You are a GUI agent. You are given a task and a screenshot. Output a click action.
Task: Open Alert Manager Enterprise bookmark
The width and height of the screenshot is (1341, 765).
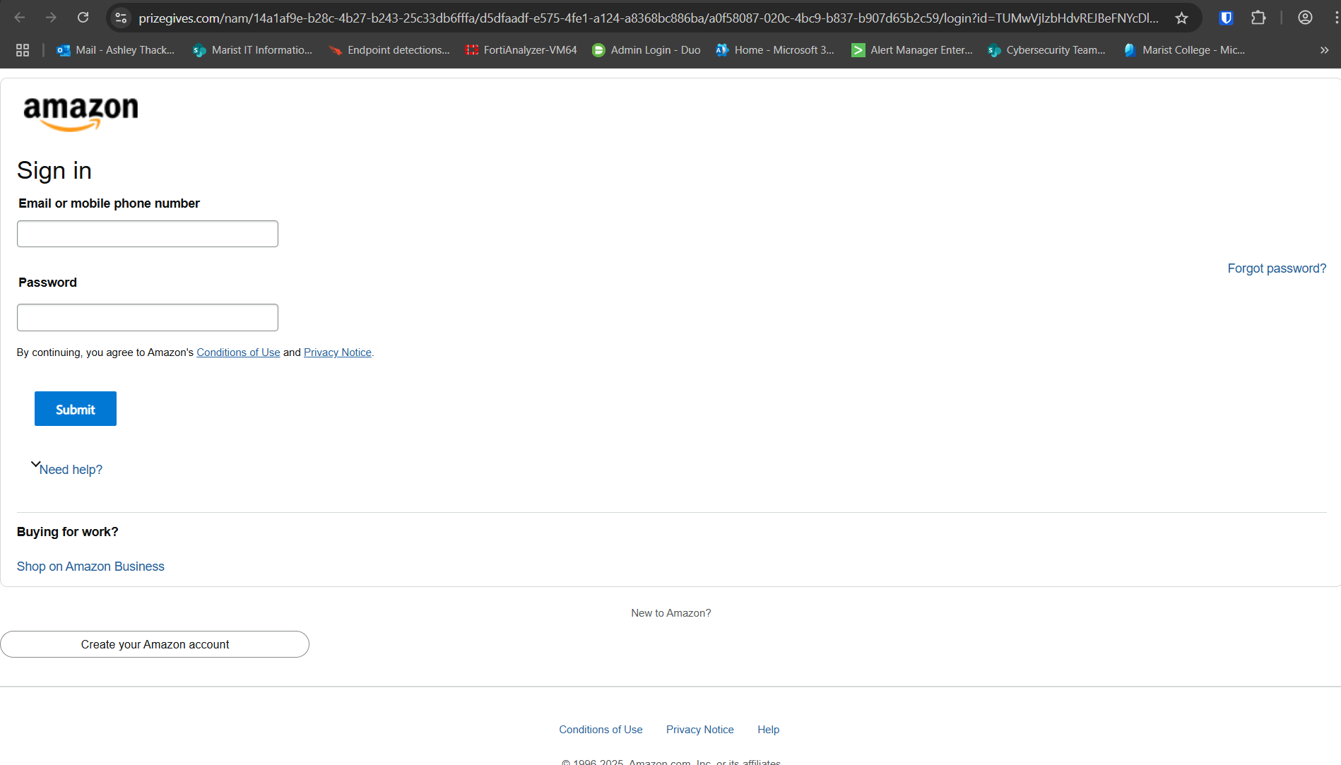point(912,50)
